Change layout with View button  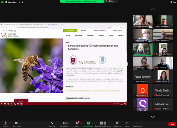(x=173, y=2)
